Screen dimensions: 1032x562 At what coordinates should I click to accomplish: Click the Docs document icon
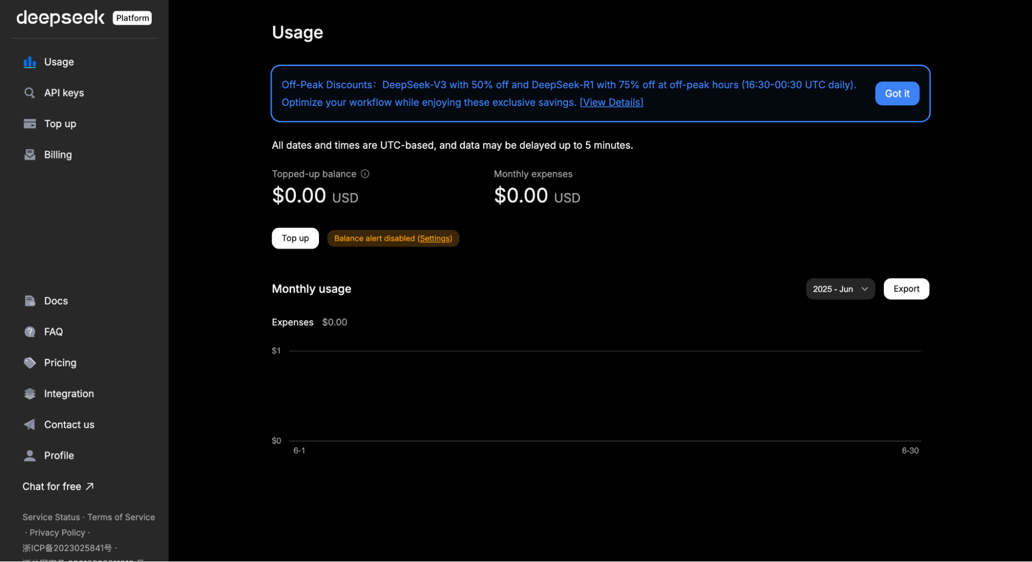[x=30, y=301]
